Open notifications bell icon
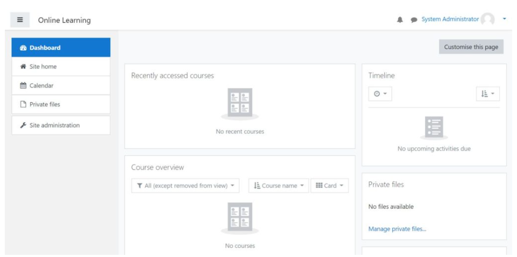Screen dimensions: 517x257 [400, 20]
